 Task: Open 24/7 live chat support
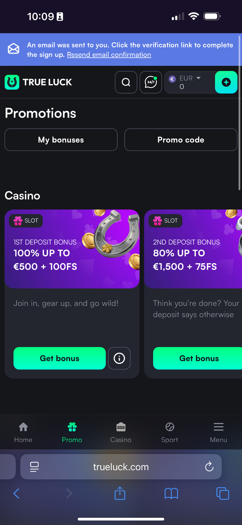(x=151, y=82)
